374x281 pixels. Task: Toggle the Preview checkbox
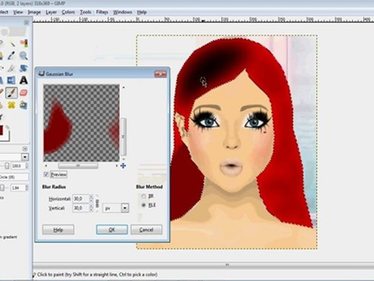(46, 174)
